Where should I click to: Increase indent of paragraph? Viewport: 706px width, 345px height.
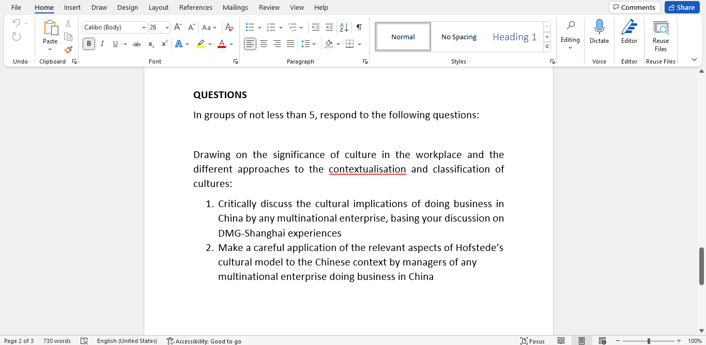point(329,27)
